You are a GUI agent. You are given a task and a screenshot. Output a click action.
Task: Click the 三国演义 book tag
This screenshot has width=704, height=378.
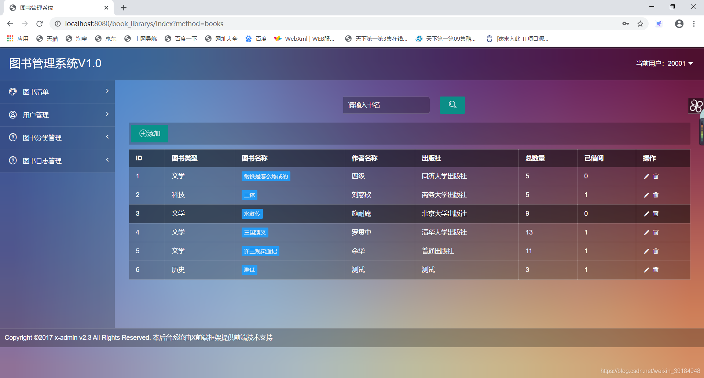tap(255, 233)
